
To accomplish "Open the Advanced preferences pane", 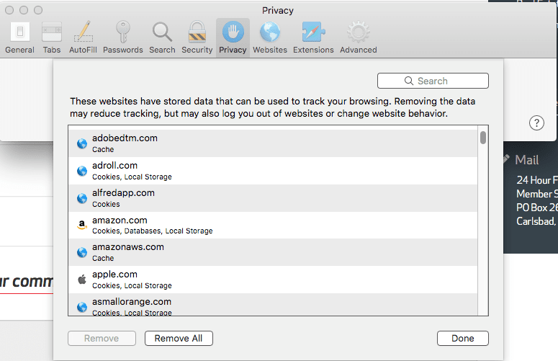I will [358, 37].
